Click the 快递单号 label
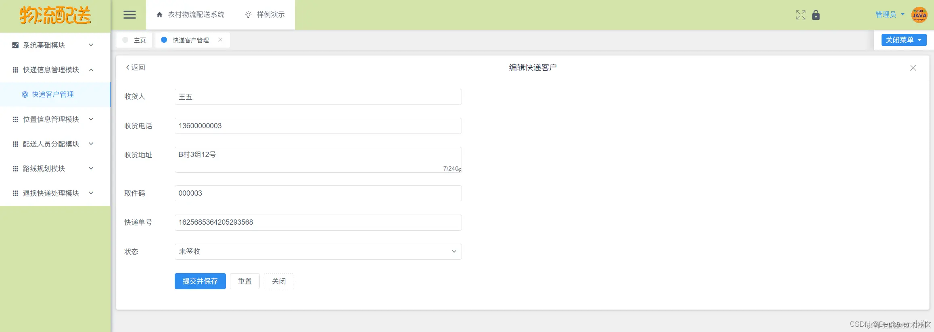This screenshot has height=332, width=934. pos(138,222)
